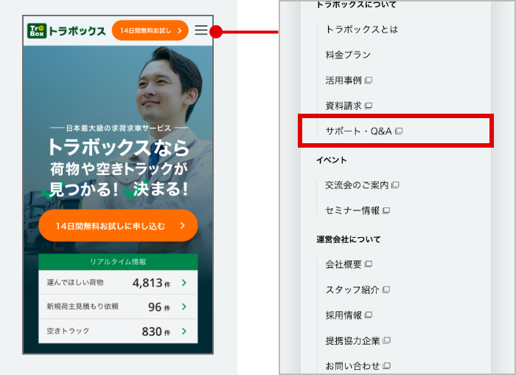Open 運んでほしい荷物 row arrow
The image size is (516, 375).
tap(184, 283)
